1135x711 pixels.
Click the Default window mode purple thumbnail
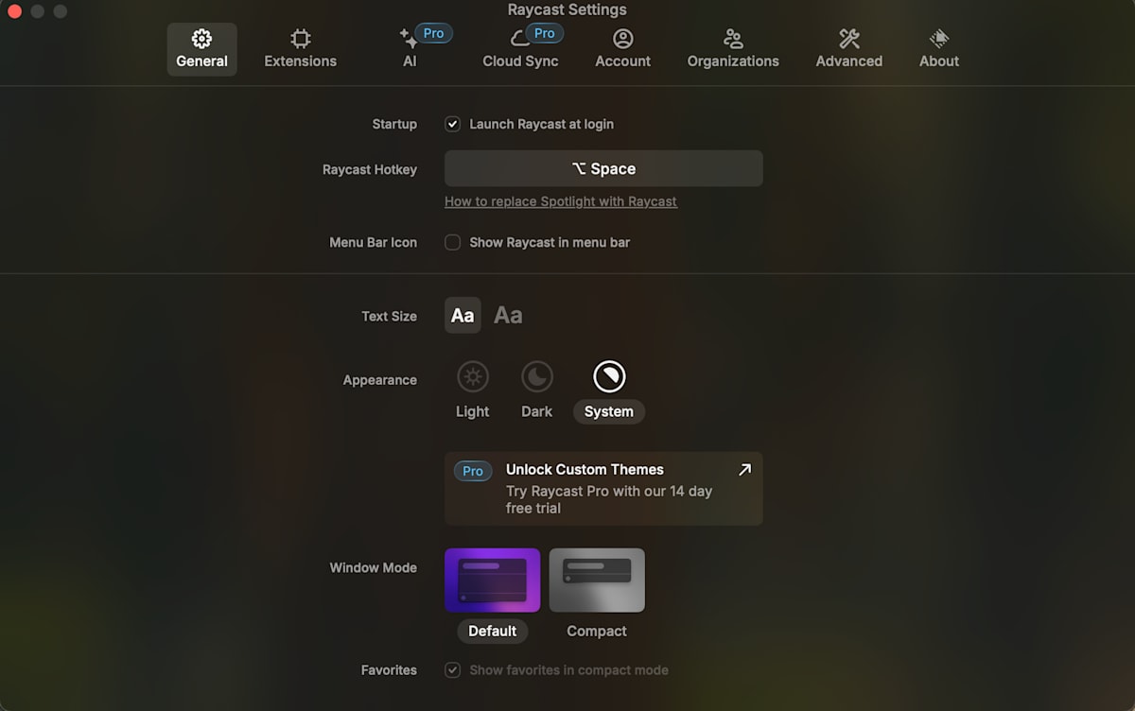pyautogui.click(x=493, y=581)
